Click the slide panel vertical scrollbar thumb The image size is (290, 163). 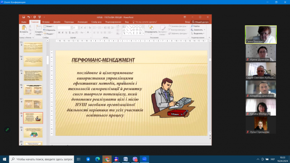(48, 60)
